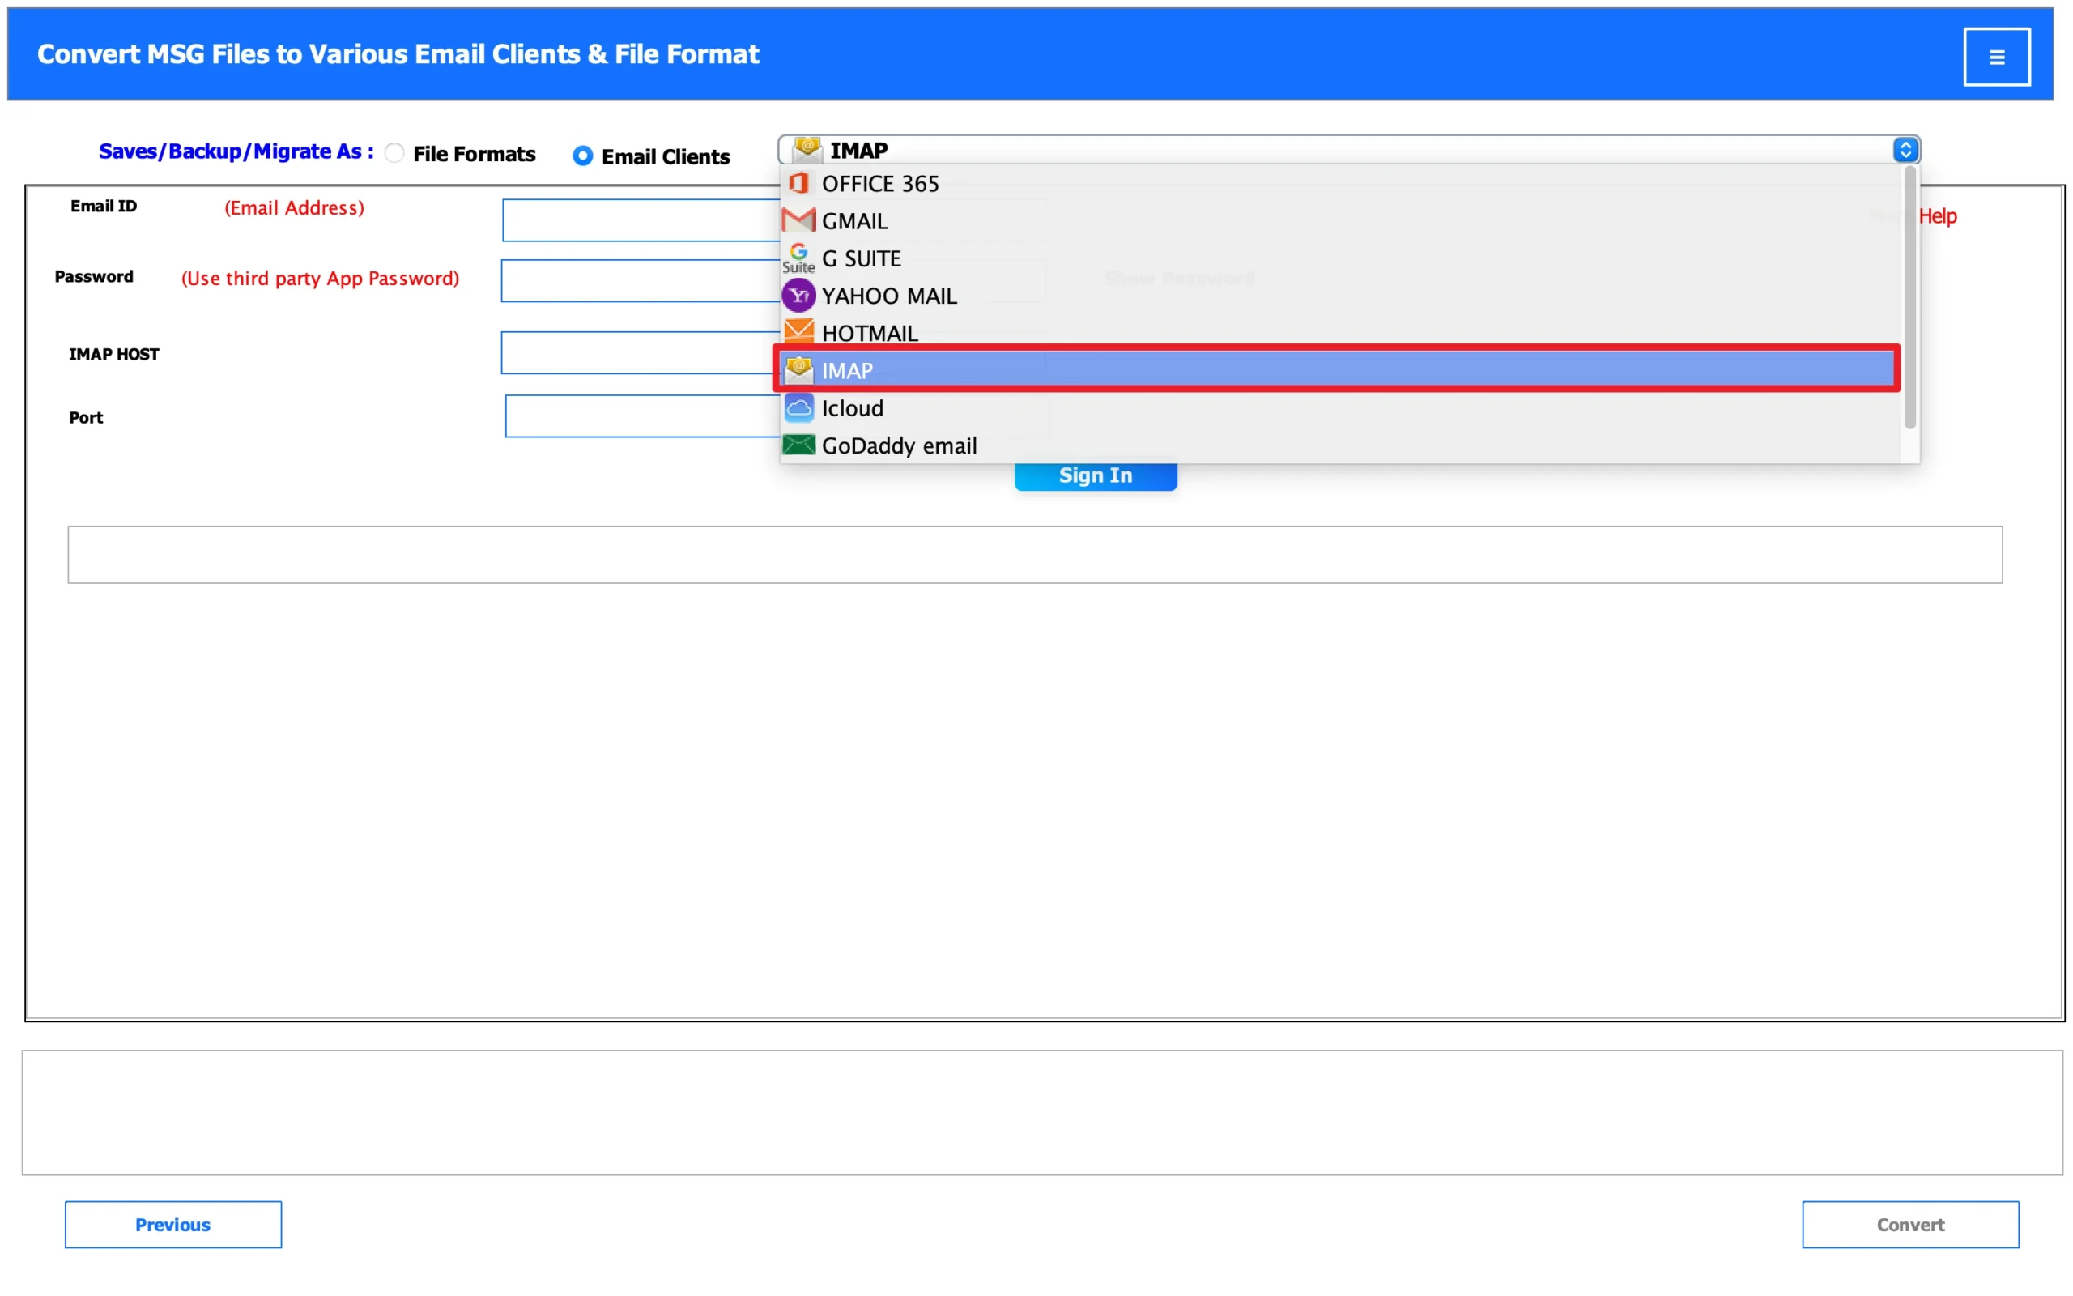The width and height of the screenshot is (2073, 1296).
Task: Choose GoDaddy email from the list
Action: 1339,445
